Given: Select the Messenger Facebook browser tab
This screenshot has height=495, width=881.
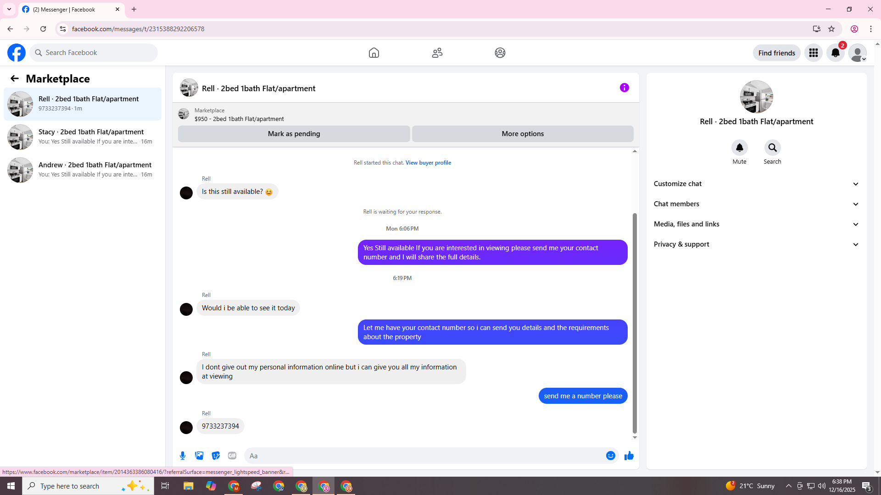Looking at the screenshot, I should 71,9.
